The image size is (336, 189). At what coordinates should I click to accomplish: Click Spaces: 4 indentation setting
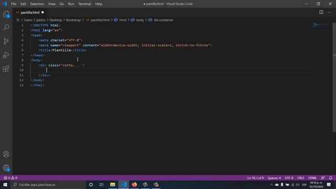point(274,178)
